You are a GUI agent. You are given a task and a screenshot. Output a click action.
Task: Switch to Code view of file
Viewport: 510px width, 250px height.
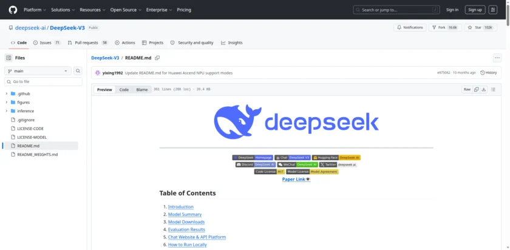(x=124, y=90)
